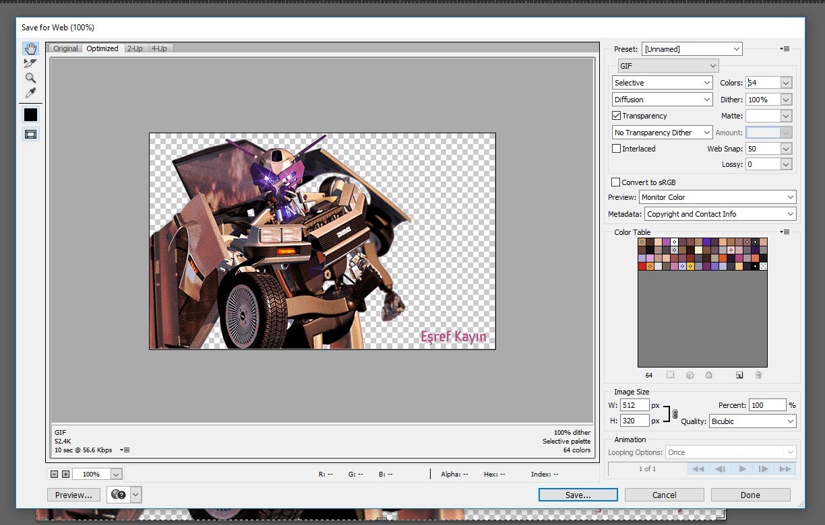Jump to last animation frame
Viewport: 825px width, 525px height.
(785, 468)
